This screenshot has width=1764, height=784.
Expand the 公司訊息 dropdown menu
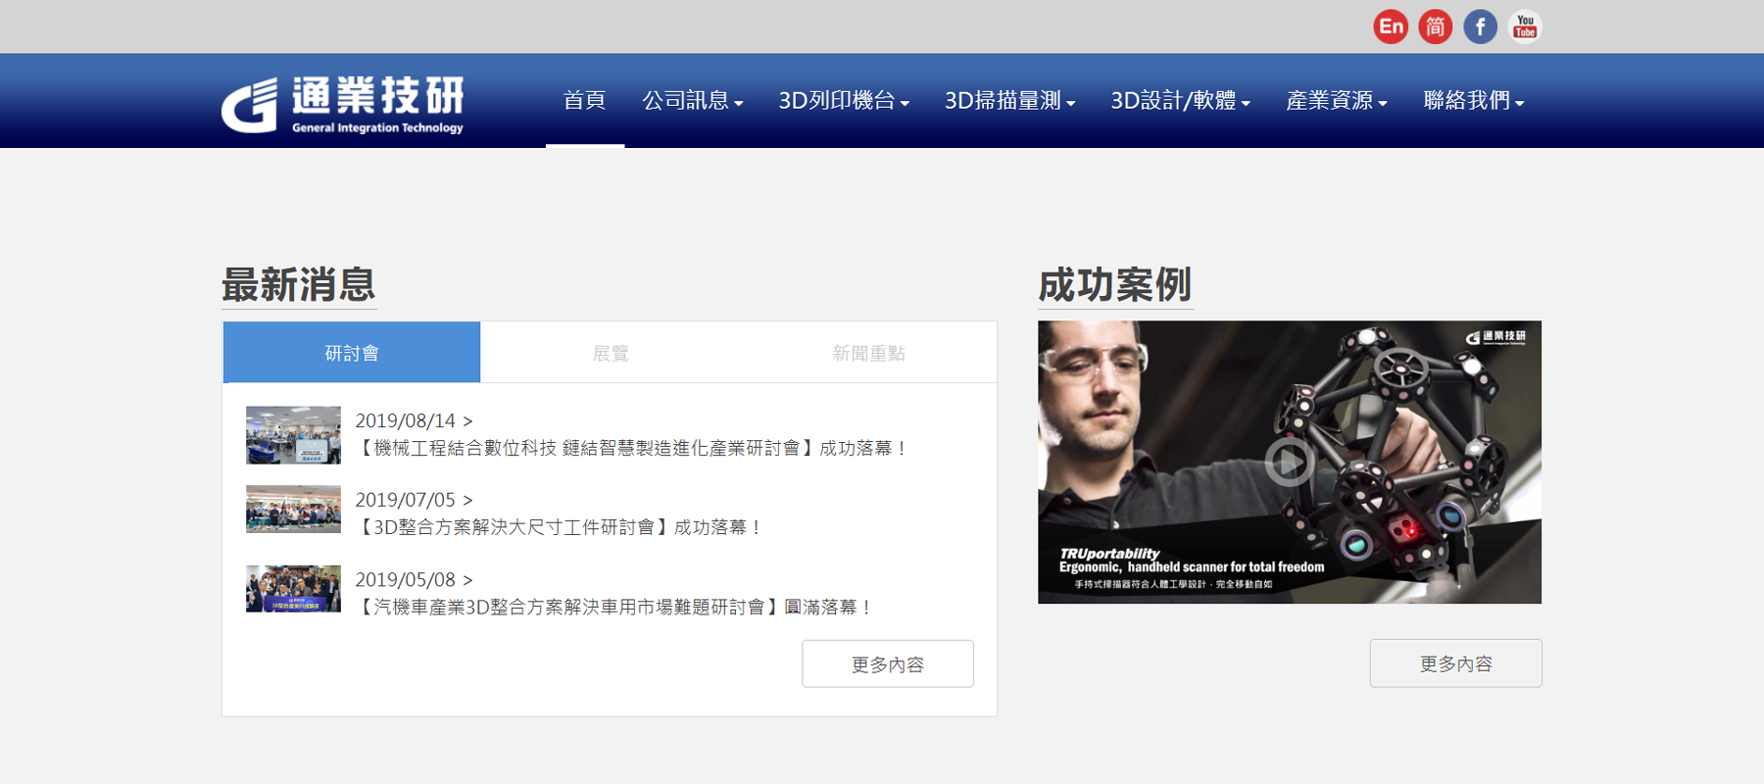[693, 101]
